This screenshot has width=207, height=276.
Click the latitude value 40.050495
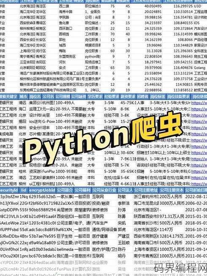[x=153, y=6]
